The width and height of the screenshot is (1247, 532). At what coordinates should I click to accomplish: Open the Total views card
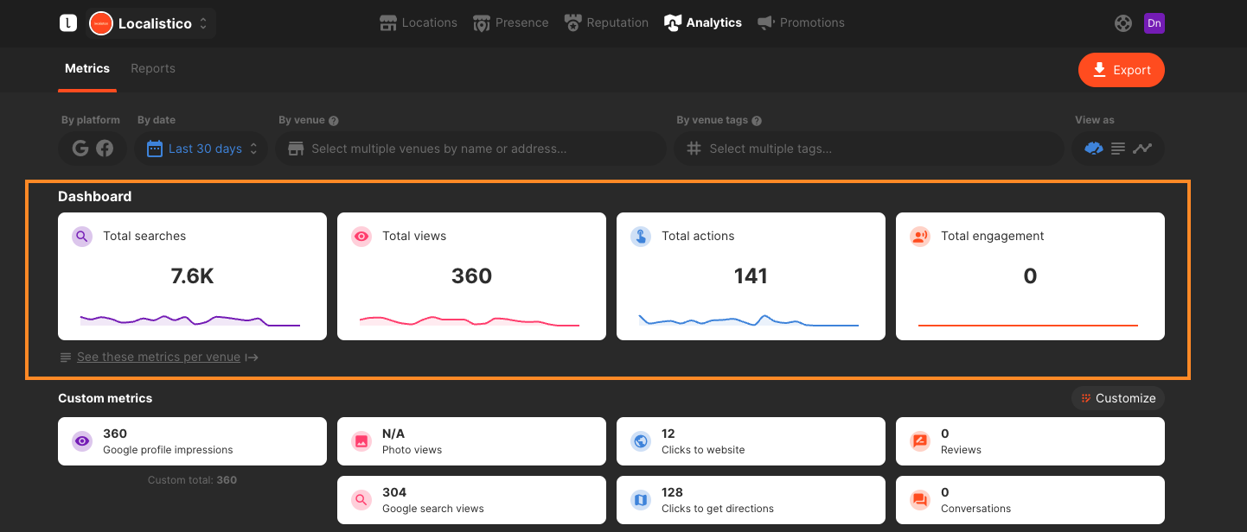coord(471,276)
